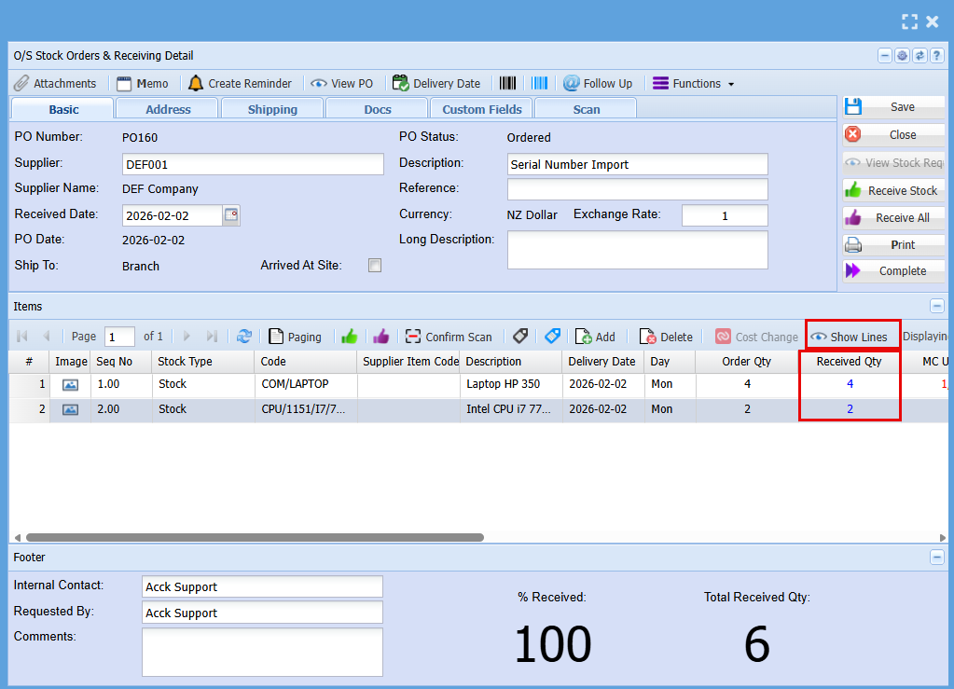Refresh the items grid
Image resolution: width=954 pixels, height=689 pixels.
pos(244,337)
